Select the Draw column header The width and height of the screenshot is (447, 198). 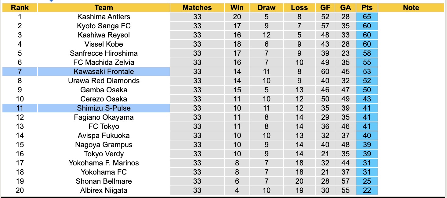(x=266, y=8)
